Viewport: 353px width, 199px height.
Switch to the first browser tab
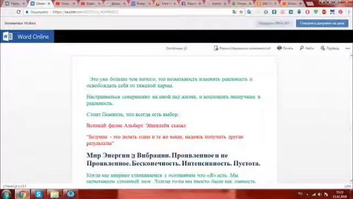[x=14, y=4]
